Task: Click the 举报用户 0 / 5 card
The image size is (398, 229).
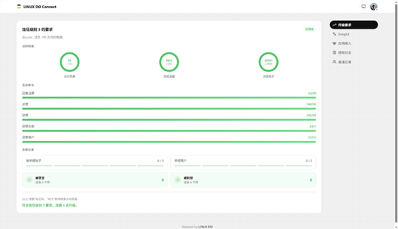Action: [243, 162]
